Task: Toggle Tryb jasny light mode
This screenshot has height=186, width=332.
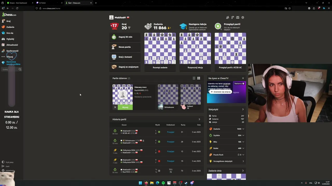Action: tap(8, 162)
